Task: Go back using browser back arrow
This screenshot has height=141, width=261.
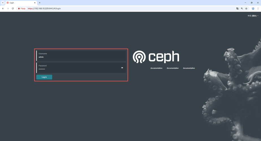Action: point(3,8)
